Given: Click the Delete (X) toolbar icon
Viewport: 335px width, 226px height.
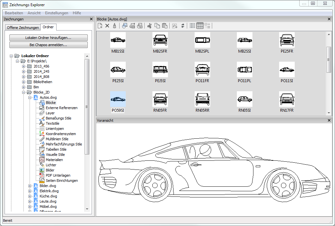Looking at the screenshot, I should [107, 26].
